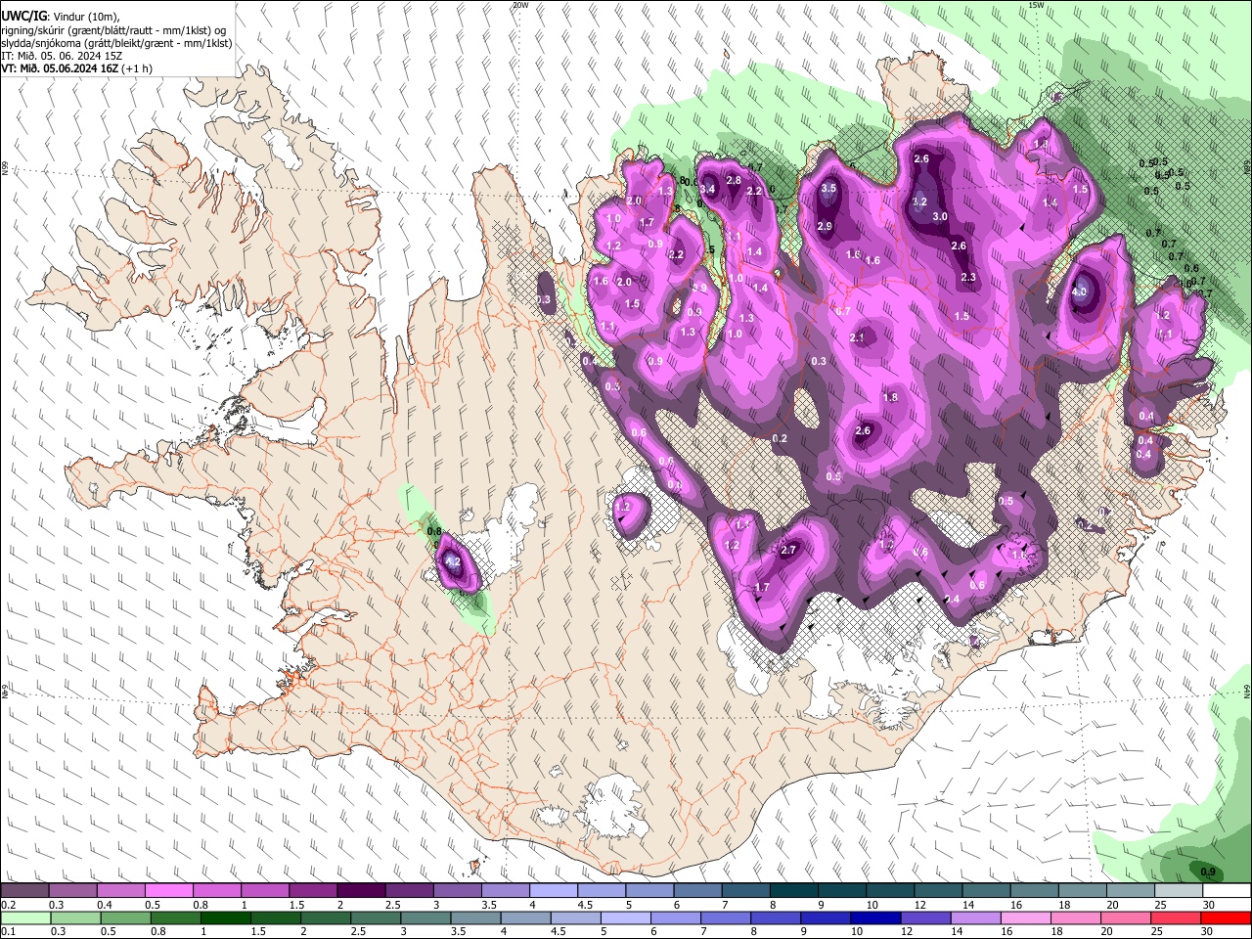Click the "Vindur (10m)" header text

click(85, 16)
